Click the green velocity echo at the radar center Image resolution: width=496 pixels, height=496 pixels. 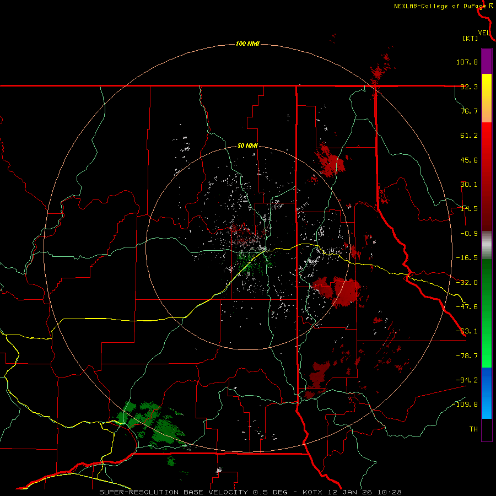click(251, 262)
